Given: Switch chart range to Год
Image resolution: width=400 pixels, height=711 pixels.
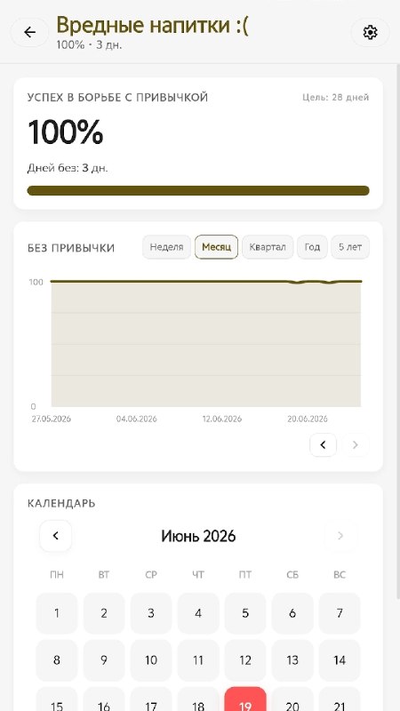Looking at the screenshot, I should [x=312, y=247].
